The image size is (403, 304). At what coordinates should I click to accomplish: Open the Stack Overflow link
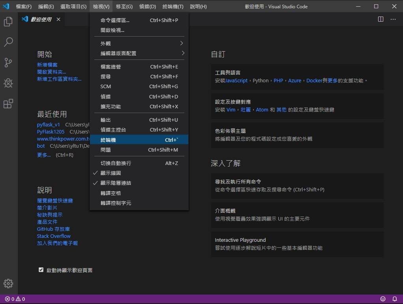coord(54,236)
